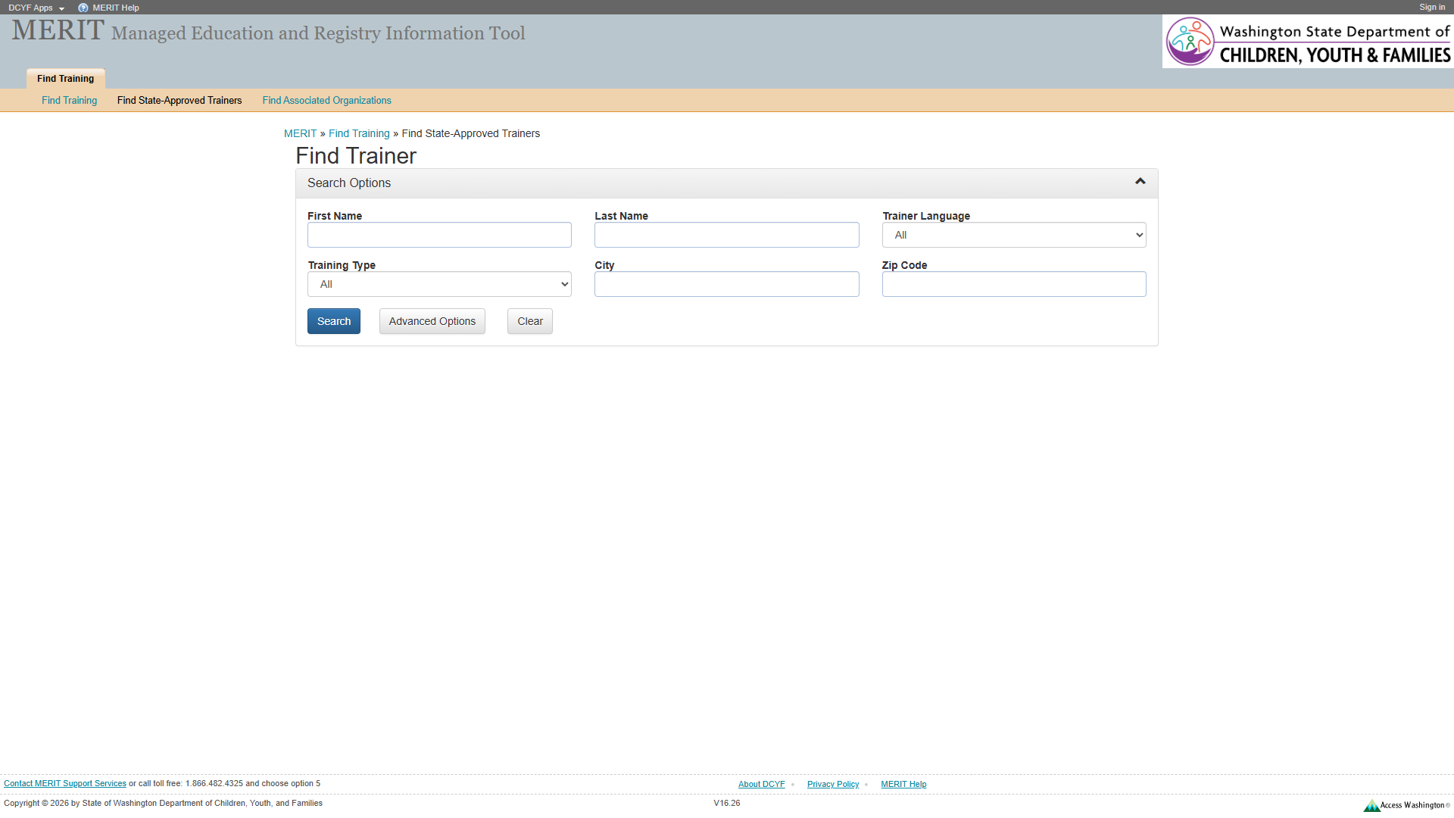
Task: Open Advanced Options
Action: click(432, 320)
